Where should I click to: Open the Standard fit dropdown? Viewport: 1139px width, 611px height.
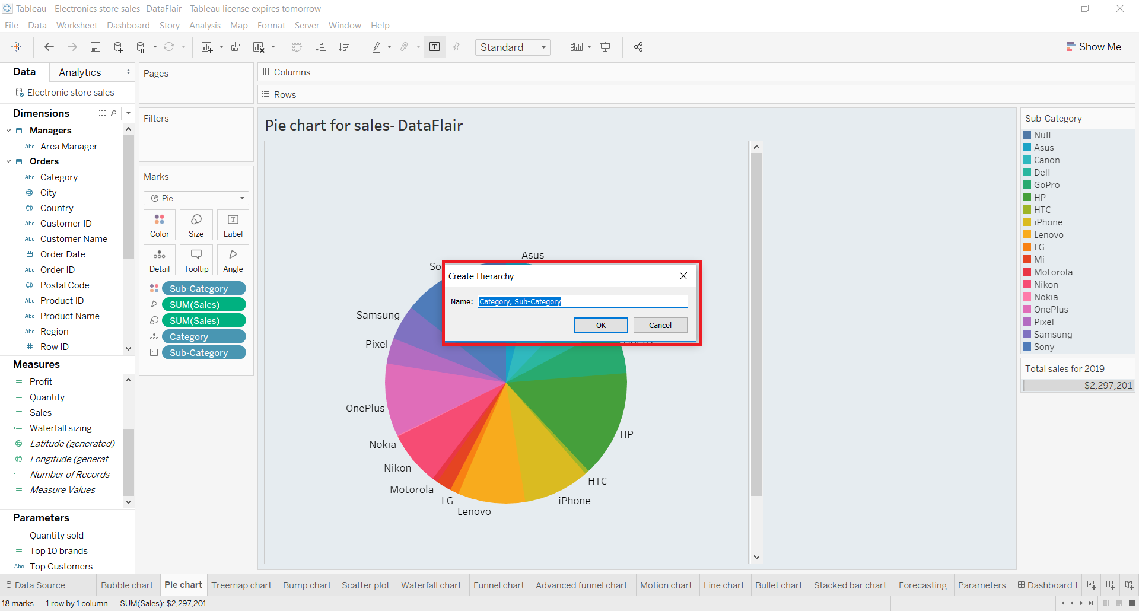coord(543,47)
